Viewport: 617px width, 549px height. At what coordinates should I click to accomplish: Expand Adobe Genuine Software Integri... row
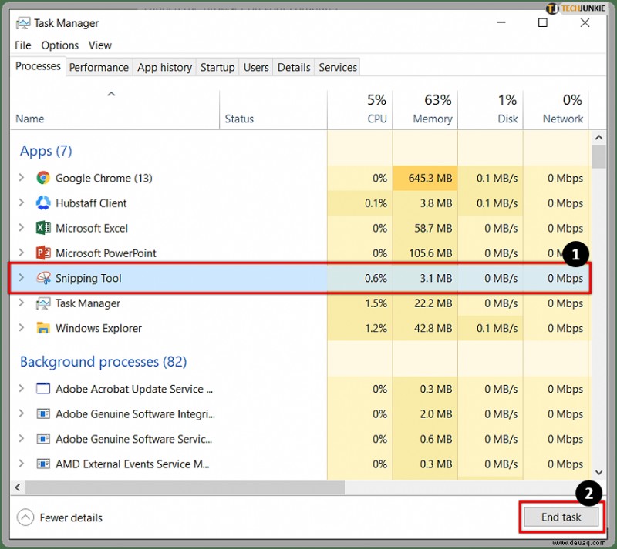pyautogui.click(x=22, y=413)
